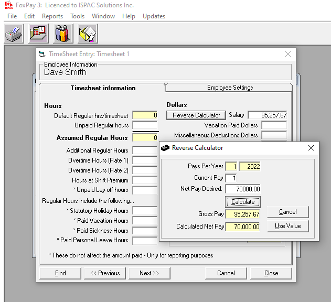Image resolution: width=331 pixels, height=302 pixels.
Task: Click the Reverse Calculator dialog title icon
Action: coord(165,148)
